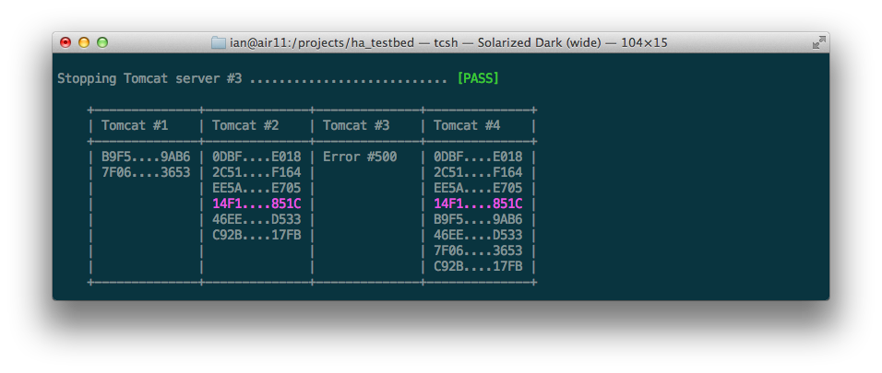Viewport: 882px width, 373px height.
Task: Click magenta 14F1....851C in Tomcat #2 column
Action: [x=256, y=204]
